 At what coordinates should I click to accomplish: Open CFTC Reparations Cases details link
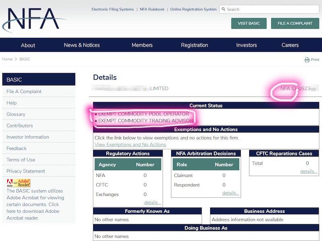tap(309, 171)
